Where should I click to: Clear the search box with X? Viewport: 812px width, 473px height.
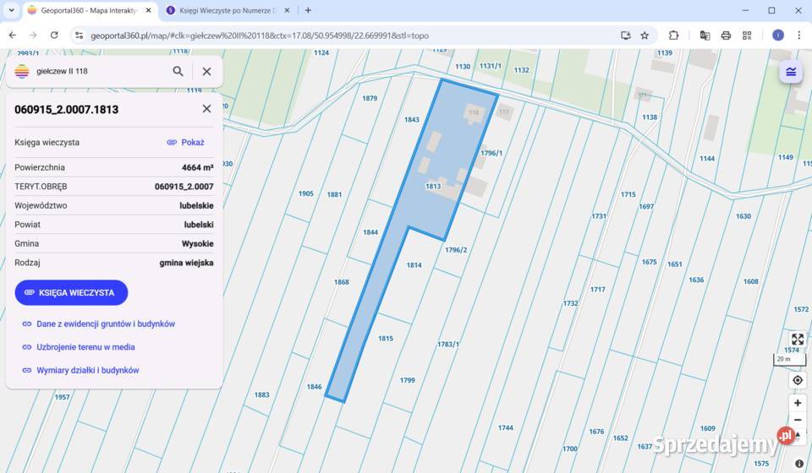tap(206, 71)
